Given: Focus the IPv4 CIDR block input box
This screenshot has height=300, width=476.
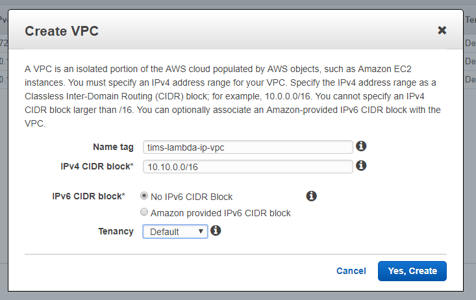Looking at the screenshot, I should click(x=247, y=166).
